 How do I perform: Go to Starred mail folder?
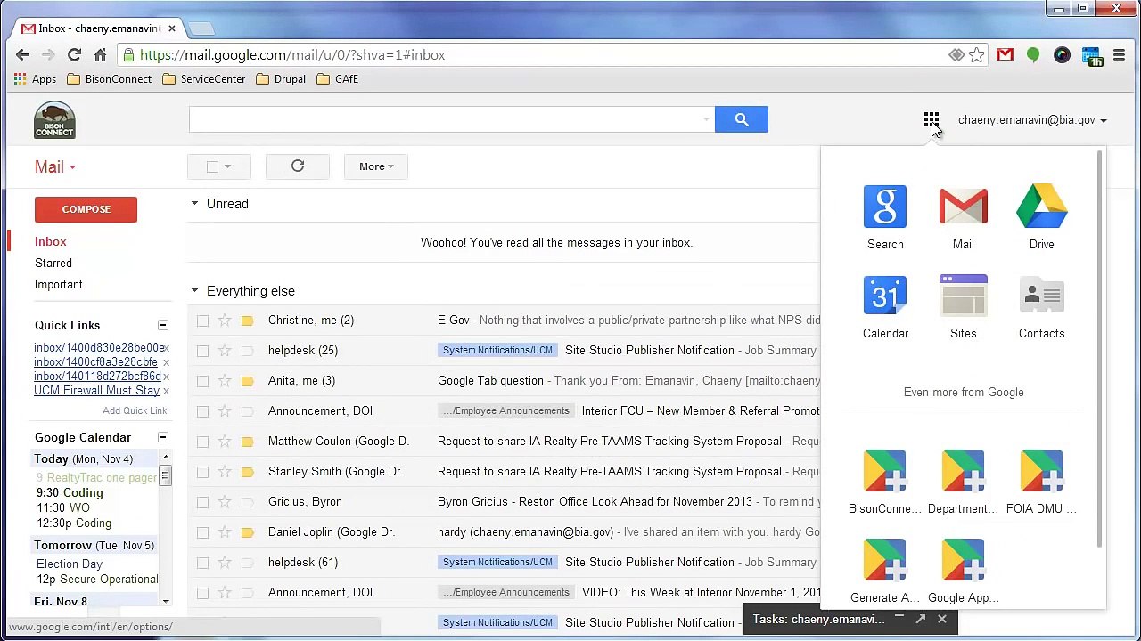[x=53, y=264]
